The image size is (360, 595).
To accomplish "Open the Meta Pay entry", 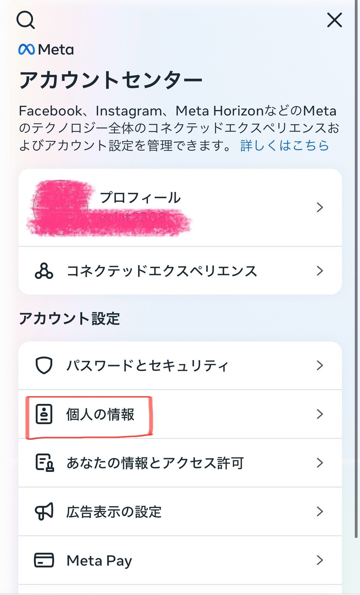I will coord(180,560).
